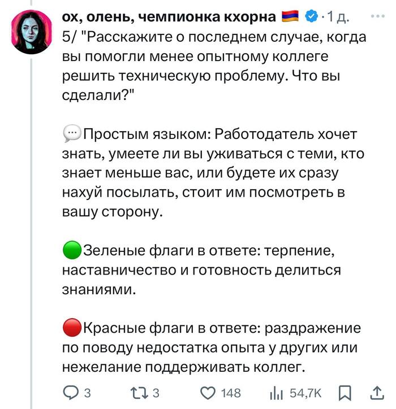Open the author's profile avatar
This screenshot has height=409, width=396.
(x=32, y=32)
